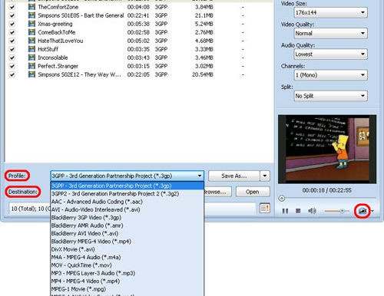This screenshot has width=384, height=296.
Task: Uncheck the Perfect.Stranger checkbox
Action: pos(12,66)
